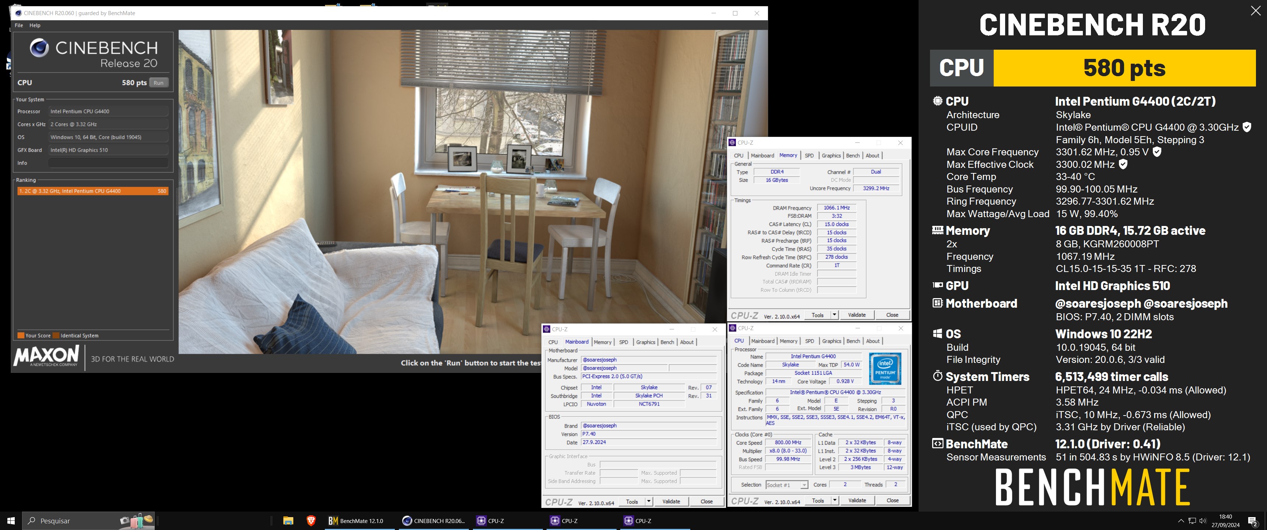Click the BIOS Version field P7.40
The width and height of the screenshot is (1267, 530).
point(648,434)
